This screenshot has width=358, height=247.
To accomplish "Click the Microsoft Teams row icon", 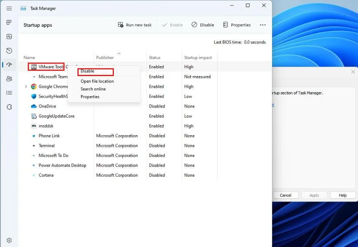I will tap(34, 77).
